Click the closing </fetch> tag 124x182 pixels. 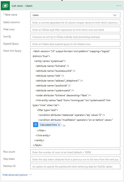(38, 145)
